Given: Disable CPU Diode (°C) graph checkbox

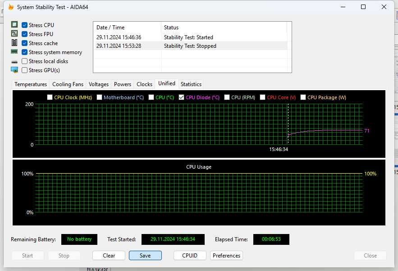Looking at the screenshot, I should [x=181, y=97].
